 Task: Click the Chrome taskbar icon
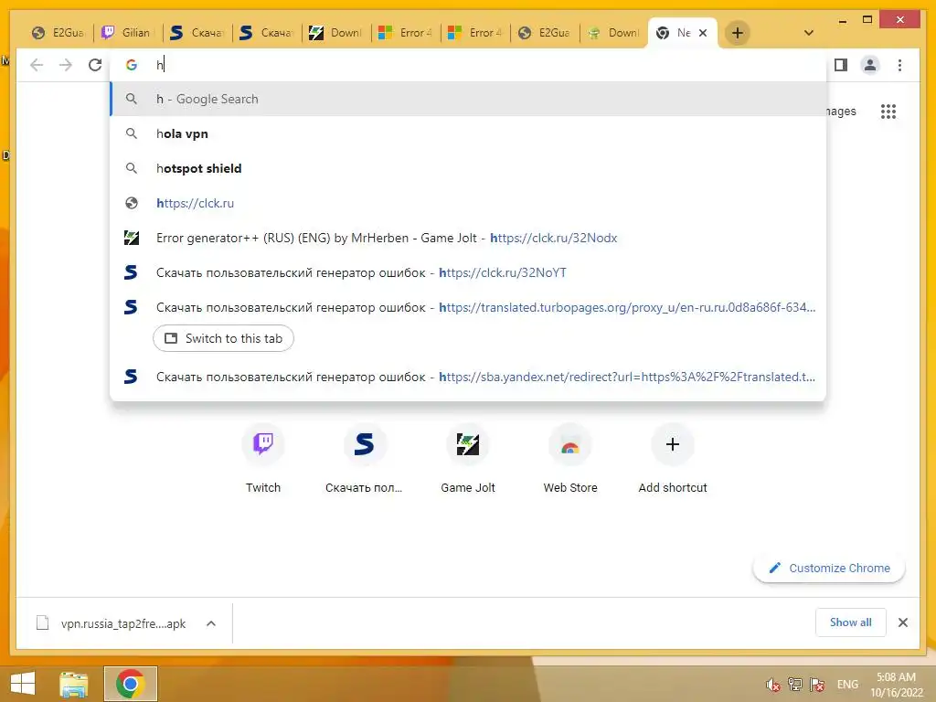coord(130,684)
